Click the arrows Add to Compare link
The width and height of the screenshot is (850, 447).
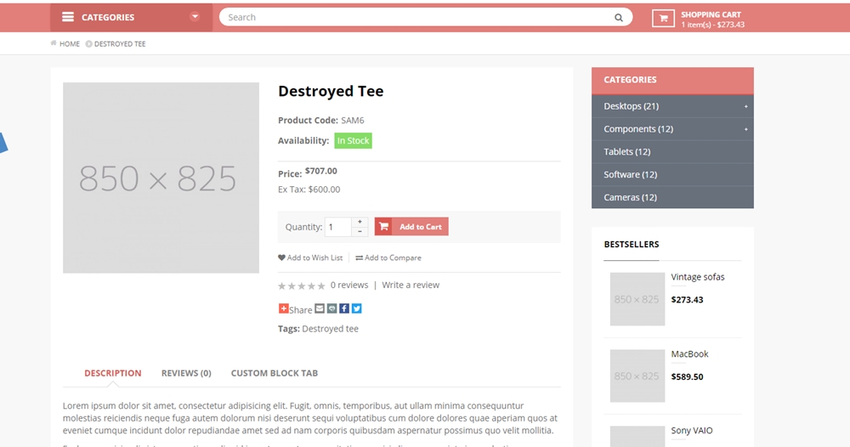click(388, 257)
